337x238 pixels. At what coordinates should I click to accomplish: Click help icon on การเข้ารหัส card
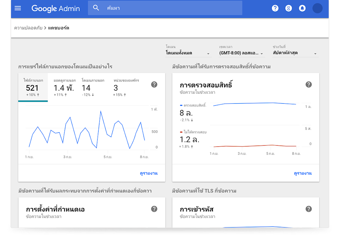coord(309,209)
